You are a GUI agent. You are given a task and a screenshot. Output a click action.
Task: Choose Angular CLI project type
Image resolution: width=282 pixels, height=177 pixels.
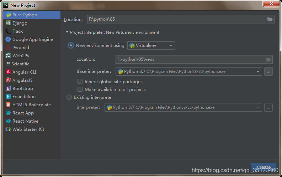(32, 72)
